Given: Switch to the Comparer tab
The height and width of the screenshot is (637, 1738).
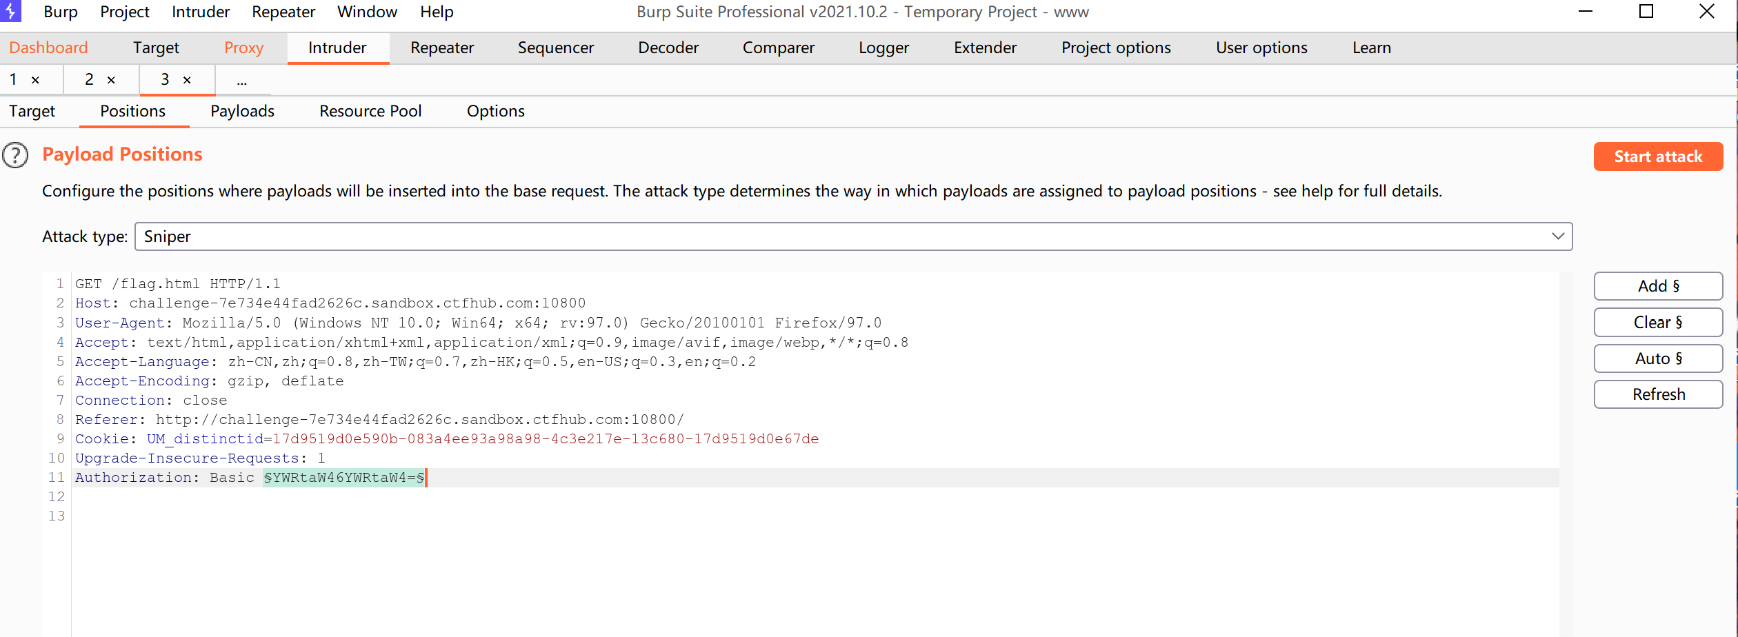Looking at the screenshot, I should (779, 48).
